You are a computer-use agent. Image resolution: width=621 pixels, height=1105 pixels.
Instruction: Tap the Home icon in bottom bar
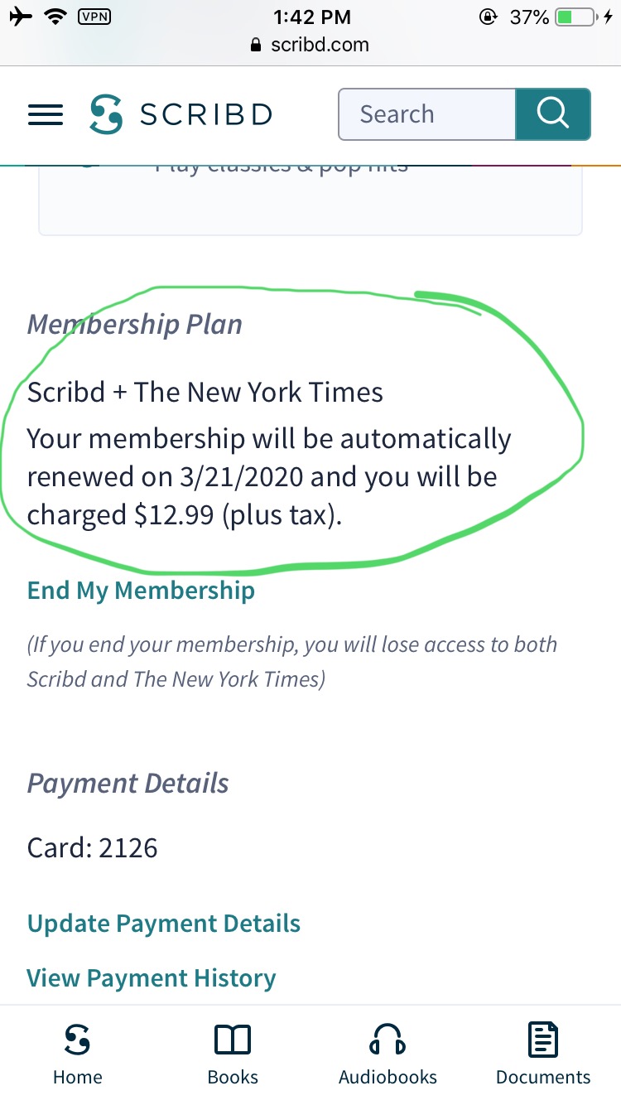[x=78, y=1040]
